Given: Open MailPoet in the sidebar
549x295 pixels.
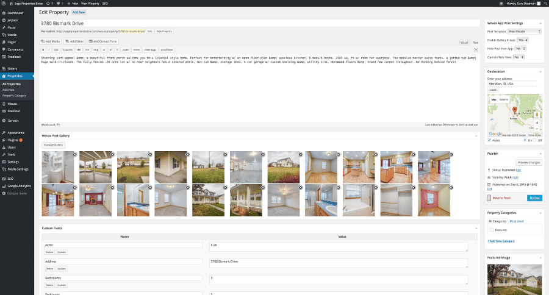Looking at the screenshot, I should 13,112.
